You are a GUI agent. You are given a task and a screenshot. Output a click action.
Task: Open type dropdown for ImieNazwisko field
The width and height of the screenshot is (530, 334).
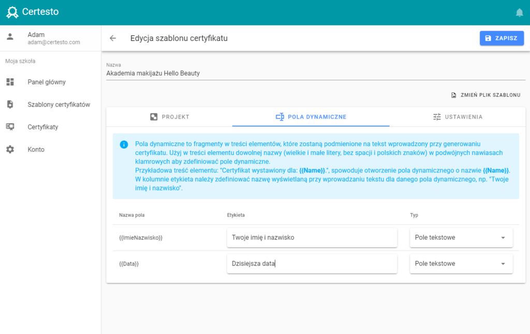point(461,238)
